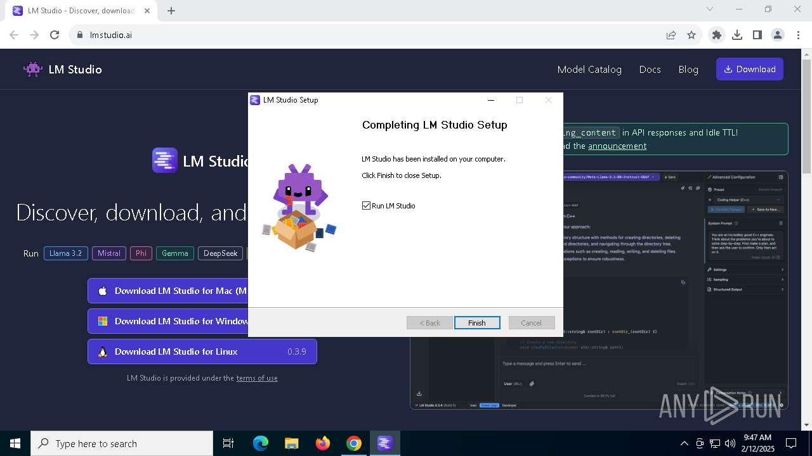
Task: Open the Windows Start menu
Action: coord(15,443)
